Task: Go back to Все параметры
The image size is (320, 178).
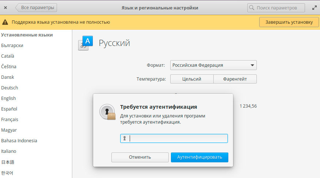Action: pyautogui.click(x=36, y=7)
